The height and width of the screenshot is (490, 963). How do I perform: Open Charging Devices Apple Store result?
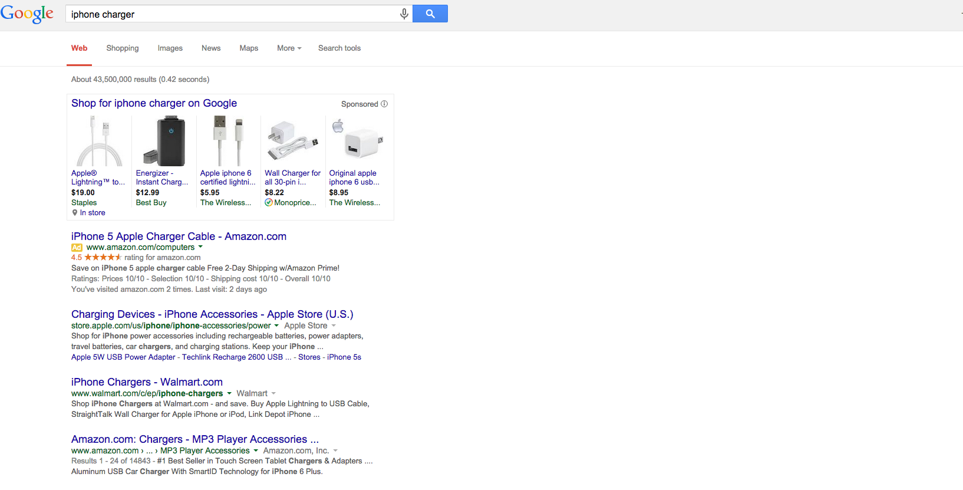212,314
